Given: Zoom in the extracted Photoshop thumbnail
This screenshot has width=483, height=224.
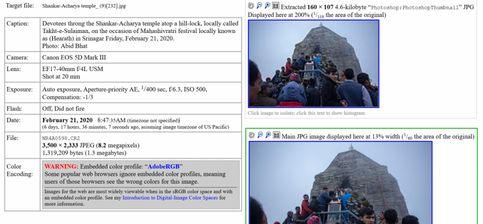Looking at the screenshot, I should pyautogui.click(x=267, y=6).
